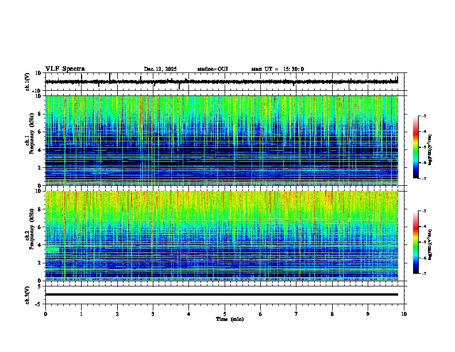Click time axis tick label "7"
Image resolution: width=455 pixels, height=352 pixels.
coord(296,314)
